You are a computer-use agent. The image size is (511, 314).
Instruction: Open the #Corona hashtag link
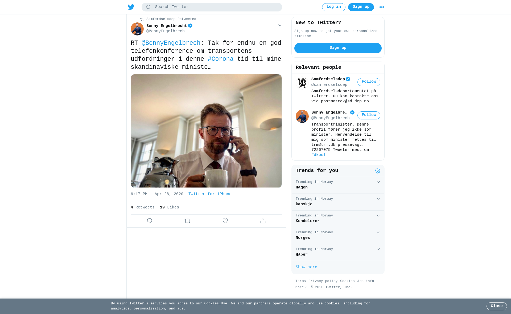coord(221,59)
